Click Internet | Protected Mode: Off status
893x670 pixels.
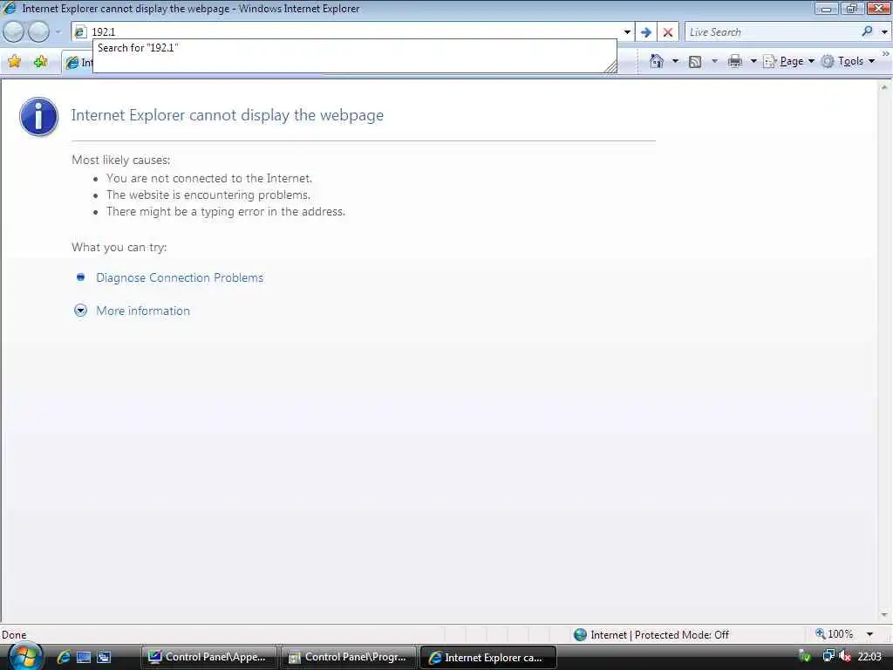[x=659, y=634]
